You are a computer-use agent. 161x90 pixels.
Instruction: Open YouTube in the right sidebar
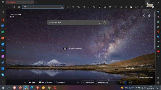[158, 51]
